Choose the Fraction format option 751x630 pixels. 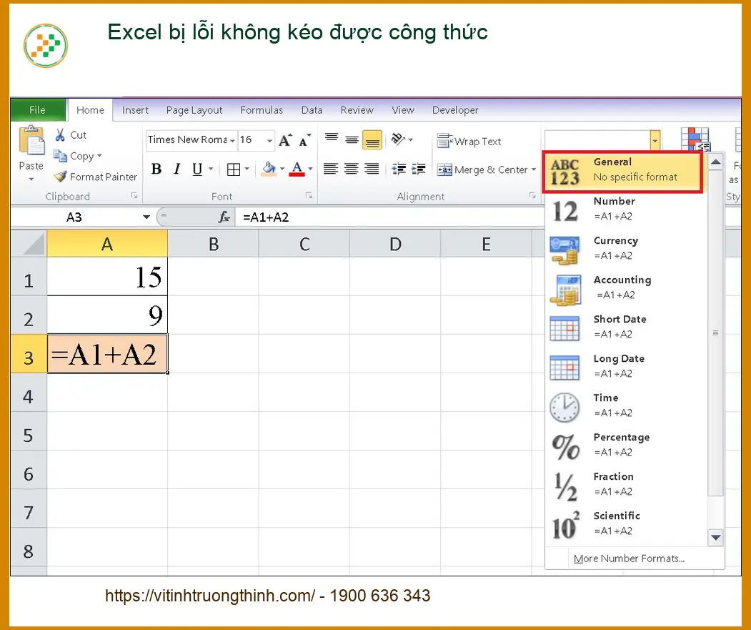pos(625,484)
